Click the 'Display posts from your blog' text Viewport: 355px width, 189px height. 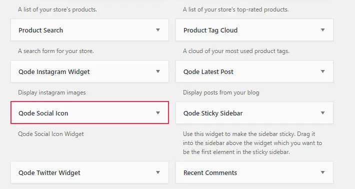coord(221,92)
